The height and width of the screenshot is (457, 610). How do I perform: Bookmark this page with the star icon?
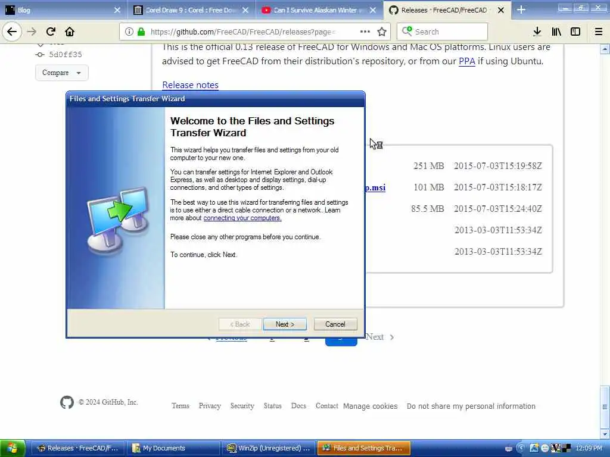(x=382, y=32)
